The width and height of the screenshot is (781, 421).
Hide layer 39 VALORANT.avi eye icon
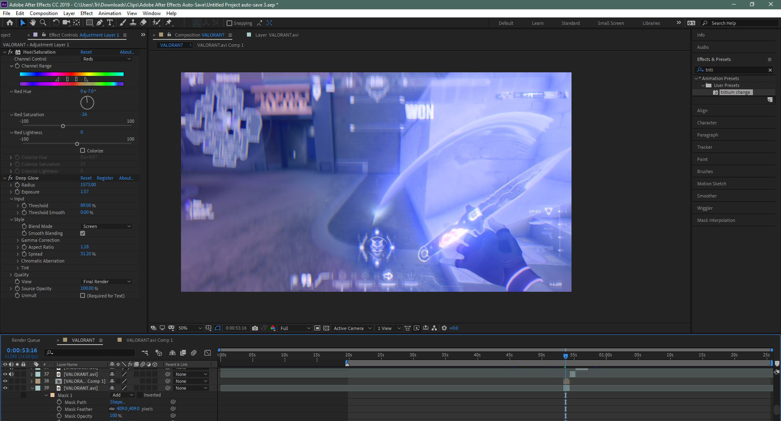[5, 388]
